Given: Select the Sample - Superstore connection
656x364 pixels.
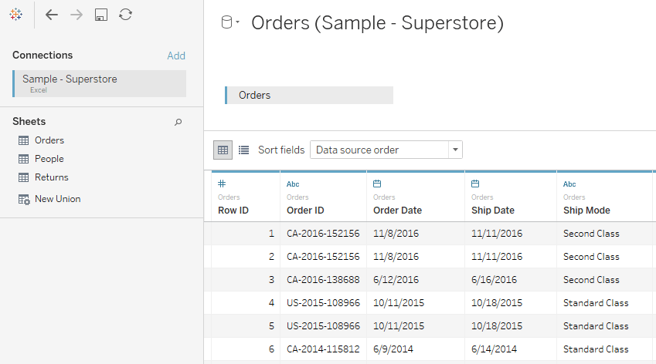Looking at the screenshot, I should (100, 83).
